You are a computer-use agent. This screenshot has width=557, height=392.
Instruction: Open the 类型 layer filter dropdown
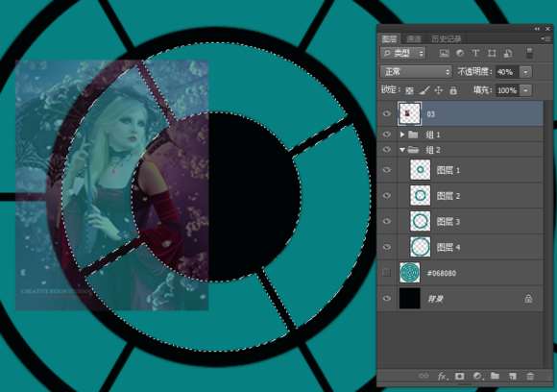pyautogui.click(x=402, y=53)
